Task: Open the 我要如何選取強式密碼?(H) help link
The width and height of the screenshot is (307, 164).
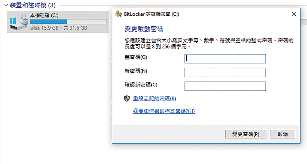Action: pos(164,111)
